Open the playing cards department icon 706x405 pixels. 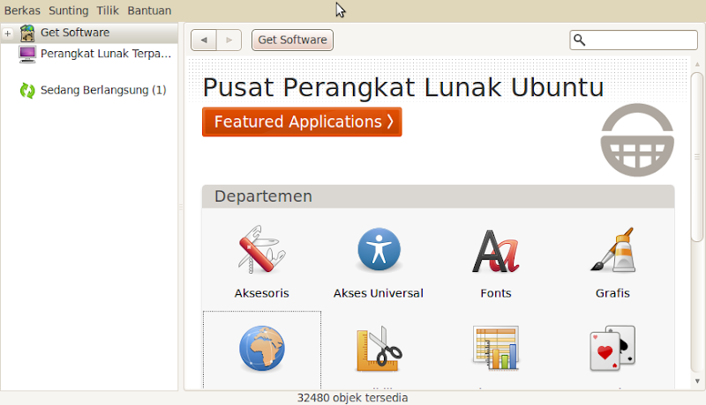tap(612, 349)
